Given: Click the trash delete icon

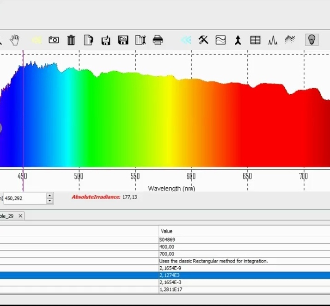Looking at the screenshot, I should point(71,40).
